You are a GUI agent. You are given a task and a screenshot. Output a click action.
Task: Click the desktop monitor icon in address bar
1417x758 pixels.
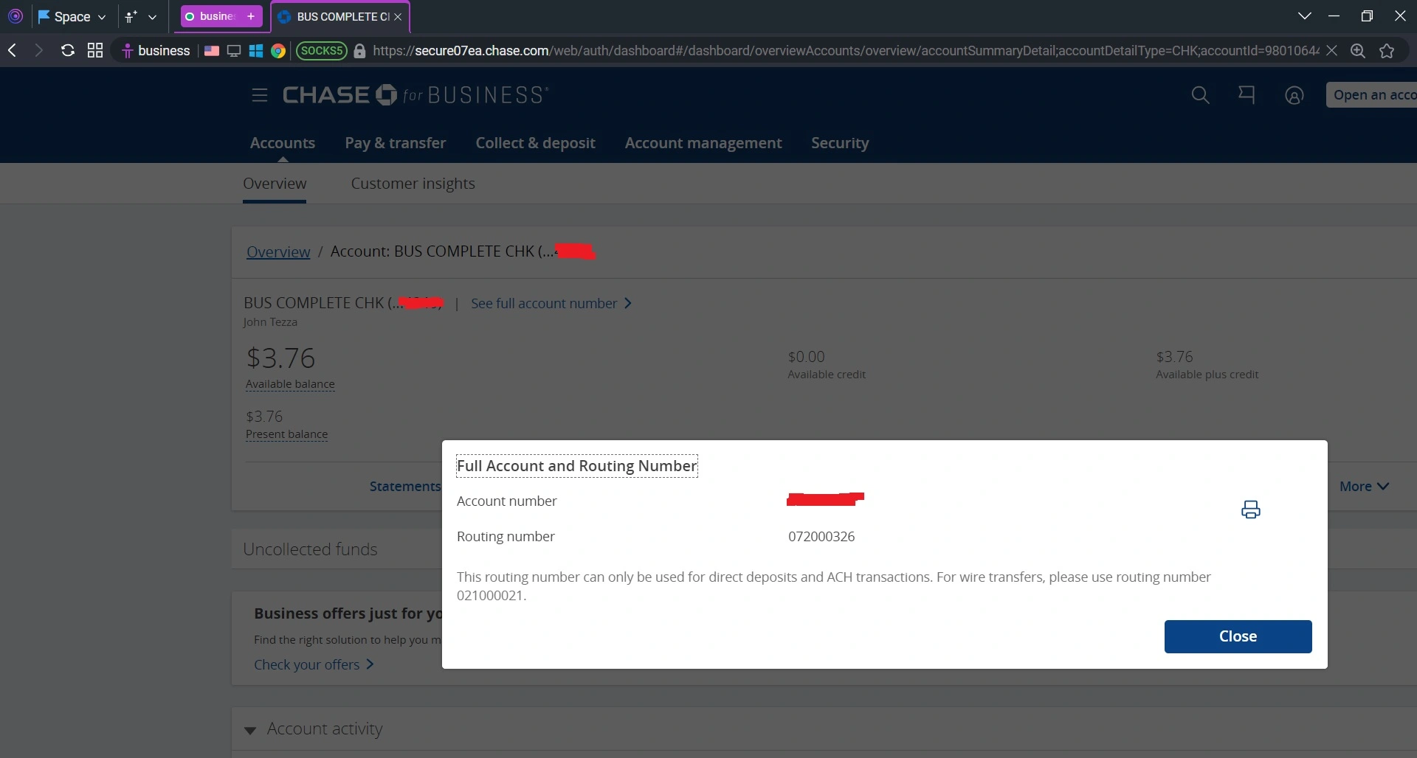(234, 51)
